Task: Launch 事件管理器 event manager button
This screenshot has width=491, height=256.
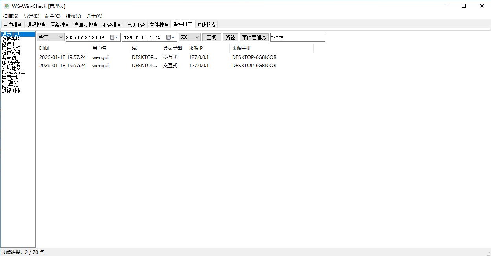Action: pos(254,37)
